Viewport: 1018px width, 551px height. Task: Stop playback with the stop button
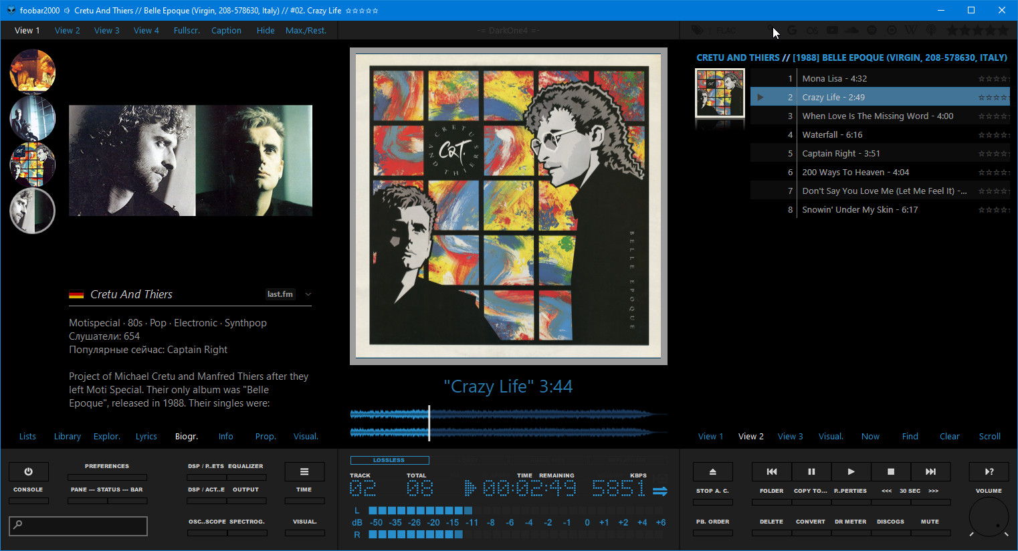click(x=890, y=471)
